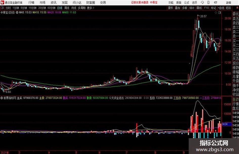The image size is (239, 154).
Task: Switch to the 15分钟 period tab
Action: [32, 8]
